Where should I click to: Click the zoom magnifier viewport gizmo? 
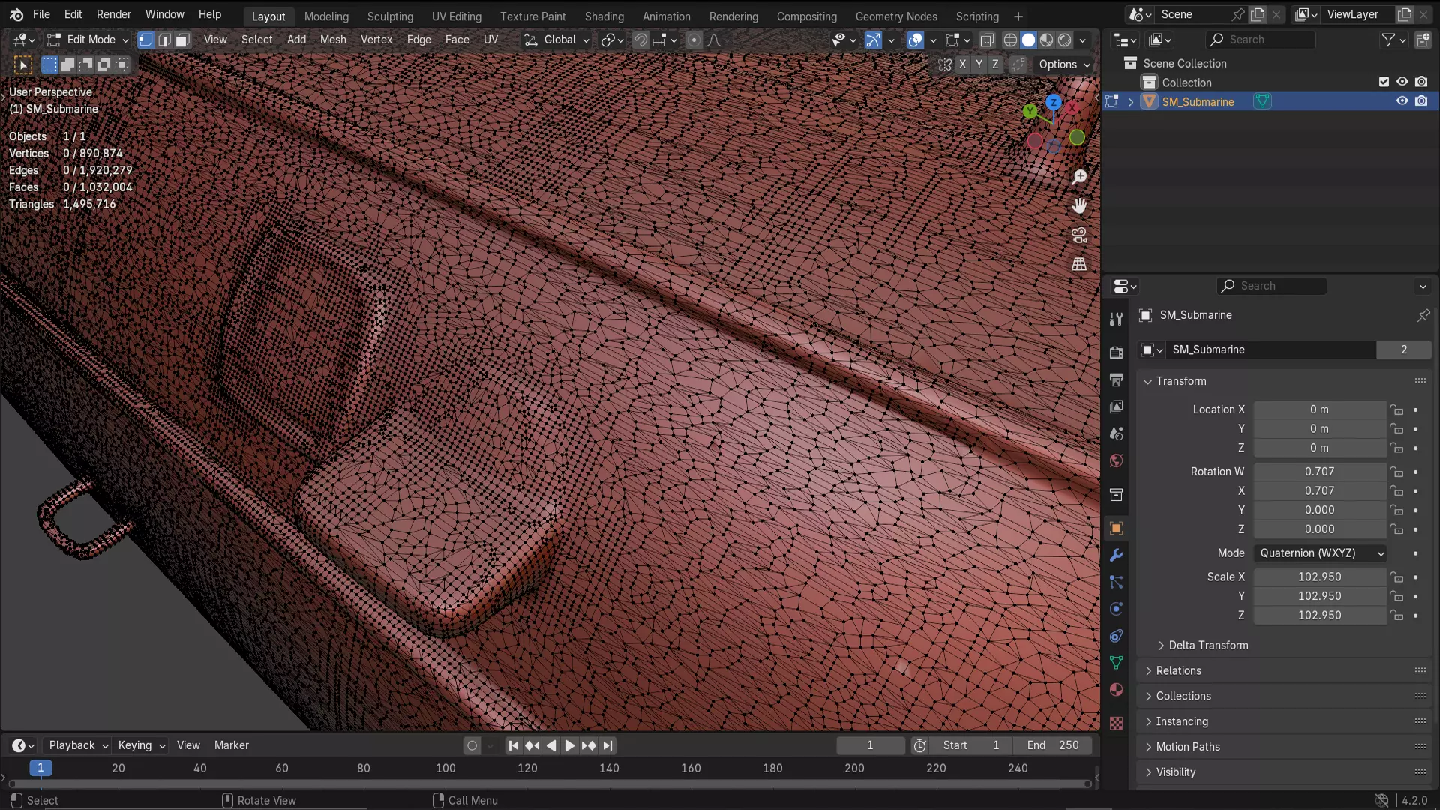[x=1079, y=177]
